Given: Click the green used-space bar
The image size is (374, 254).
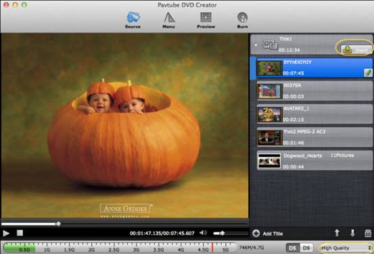Looking at the screenshot, I should tap(20, 247).
